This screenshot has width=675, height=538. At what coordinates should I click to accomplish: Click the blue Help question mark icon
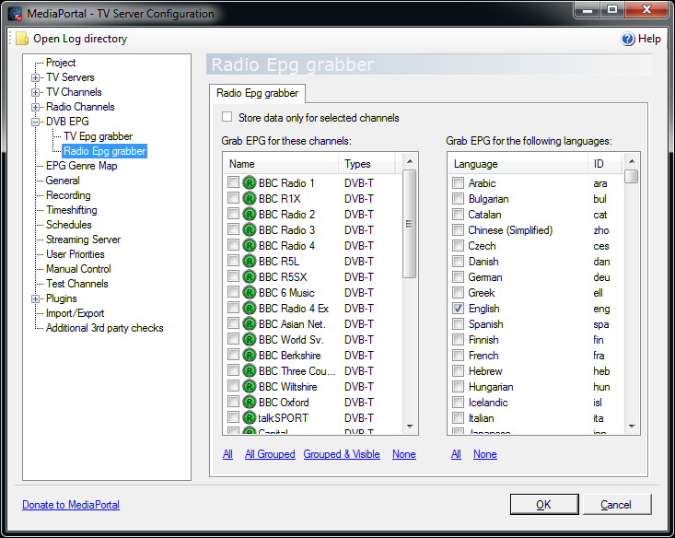(x=628, y=39)
